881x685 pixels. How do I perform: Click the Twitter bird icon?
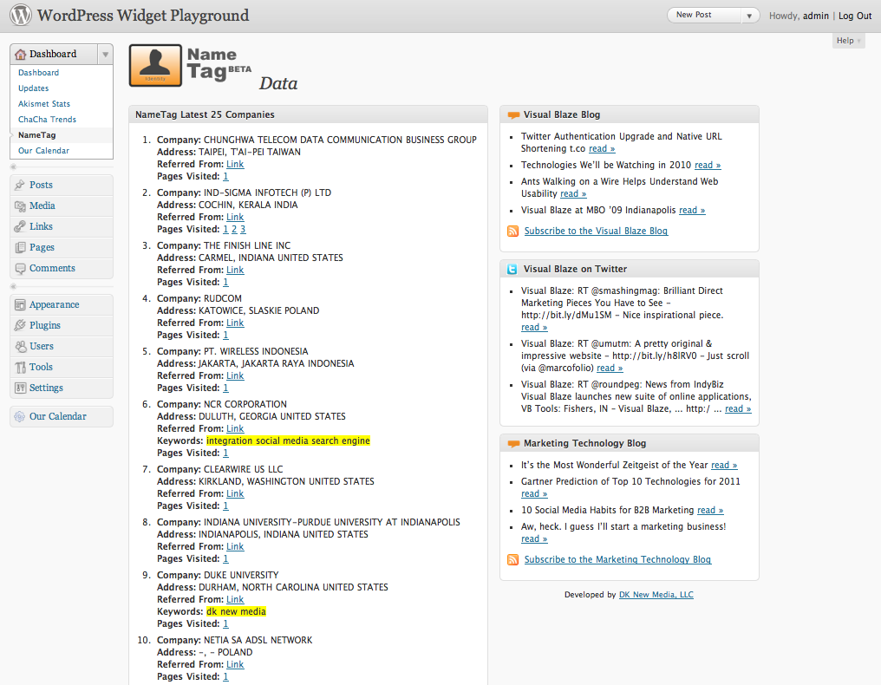[512, 269]
